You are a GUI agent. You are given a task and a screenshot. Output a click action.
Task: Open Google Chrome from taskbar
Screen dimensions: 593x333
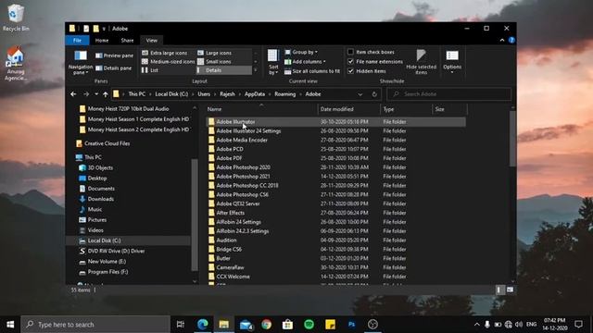pos(266,325)
